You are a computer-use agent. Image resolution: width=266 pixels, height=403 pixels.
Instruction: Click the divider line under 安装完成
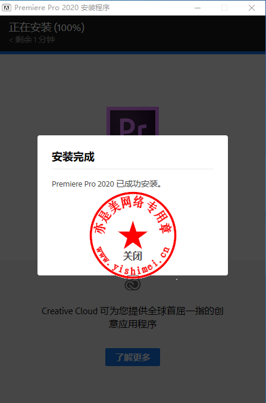point(133,169)
